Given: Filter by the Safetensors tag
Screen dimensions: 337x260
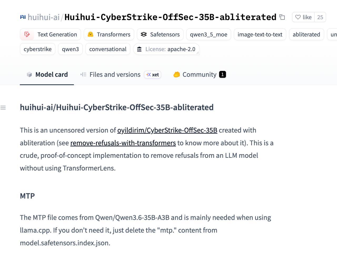Looking at the screenshot, I should pyautogui.click(x=160, y=35).
